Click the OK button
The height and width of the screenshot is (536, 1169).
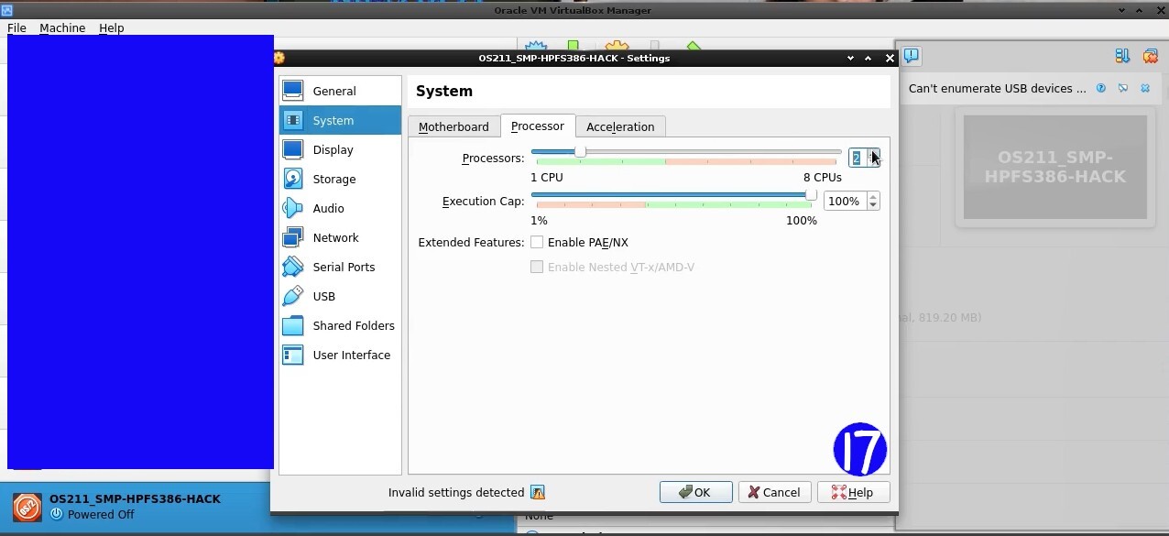[695, 492]
